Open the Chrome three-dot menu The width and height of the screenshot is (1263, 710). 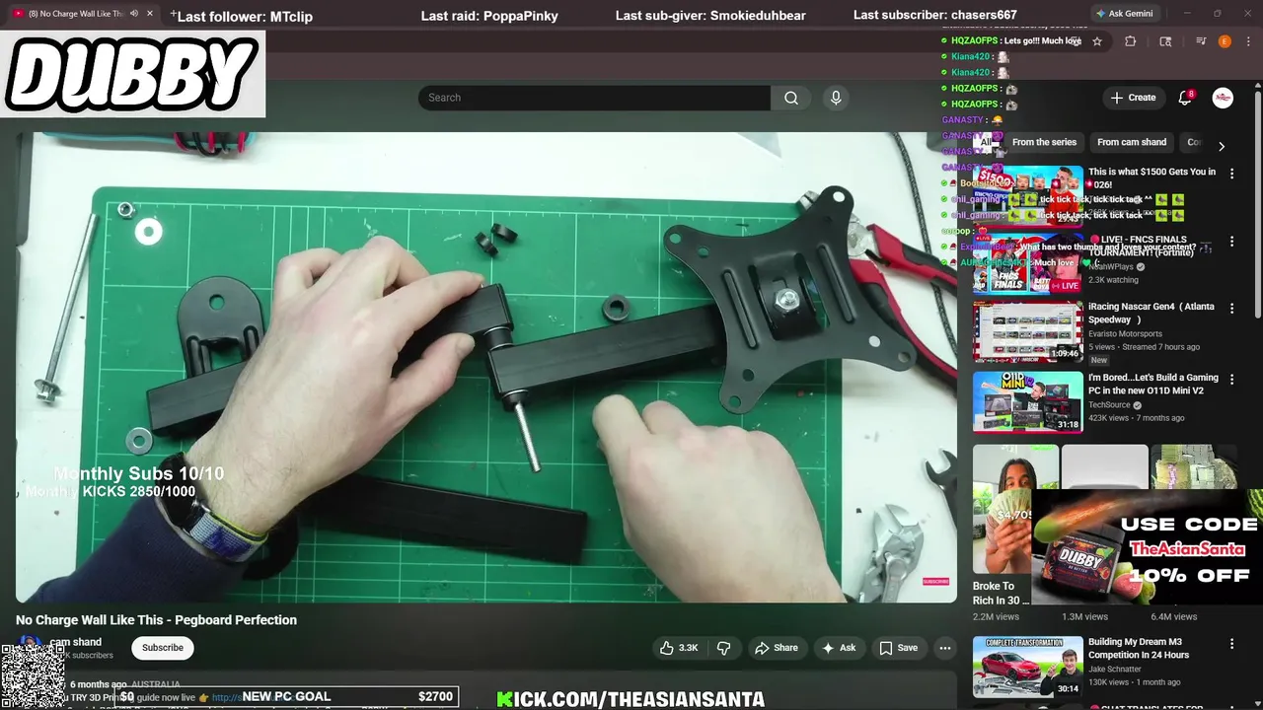tap(1247, 41)
